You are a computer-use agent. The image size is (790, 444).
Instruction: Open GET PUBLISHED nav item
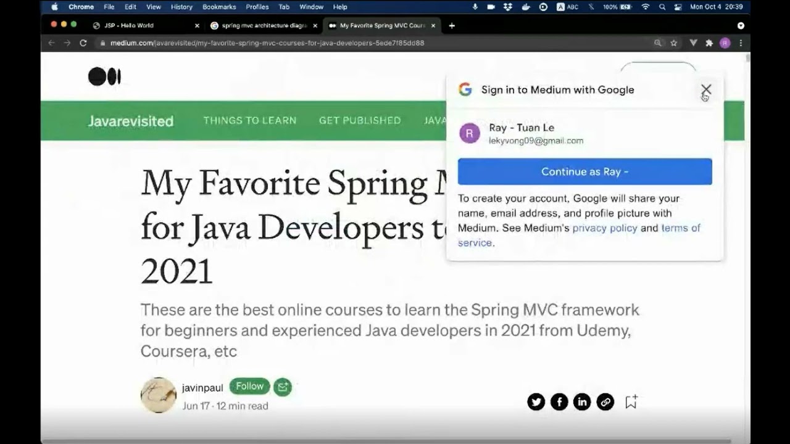click(360, 120)
